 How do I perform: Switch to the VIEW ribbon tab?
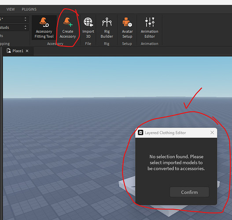(x=11, y=9)
